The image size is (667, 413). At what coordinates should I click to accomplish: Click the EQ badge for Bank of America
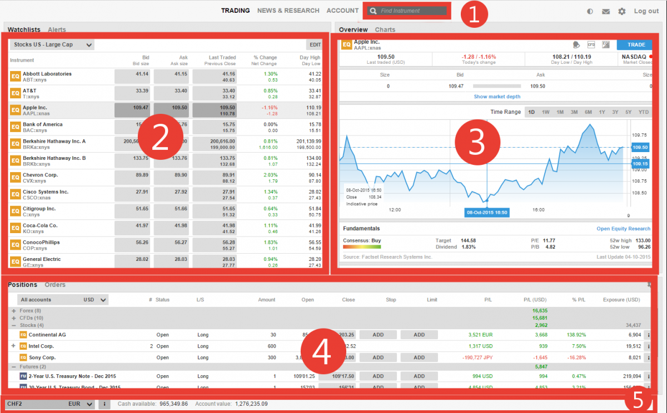tap(15, 127)
